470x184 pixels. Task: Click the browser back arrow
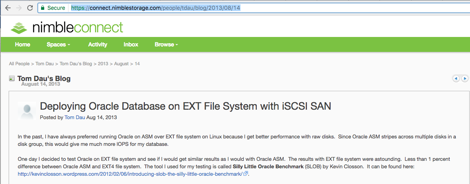[8, 8]
